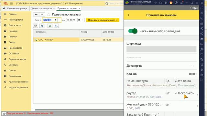Image resolution: width=207 pixels, height=116 pixels.
Task: Select the Приемка по заказам tab
Action: tap(67, 8)
